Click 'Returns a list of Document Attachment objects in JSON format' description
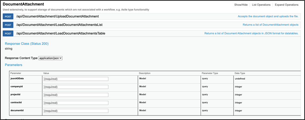The image size is (305, 120). pos(251,33)
